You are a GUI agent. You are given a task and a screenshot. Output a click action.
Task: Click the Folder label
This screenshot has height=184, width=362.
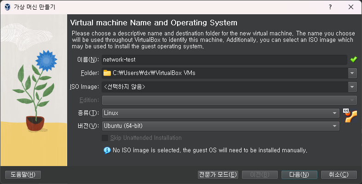(90, 73)
